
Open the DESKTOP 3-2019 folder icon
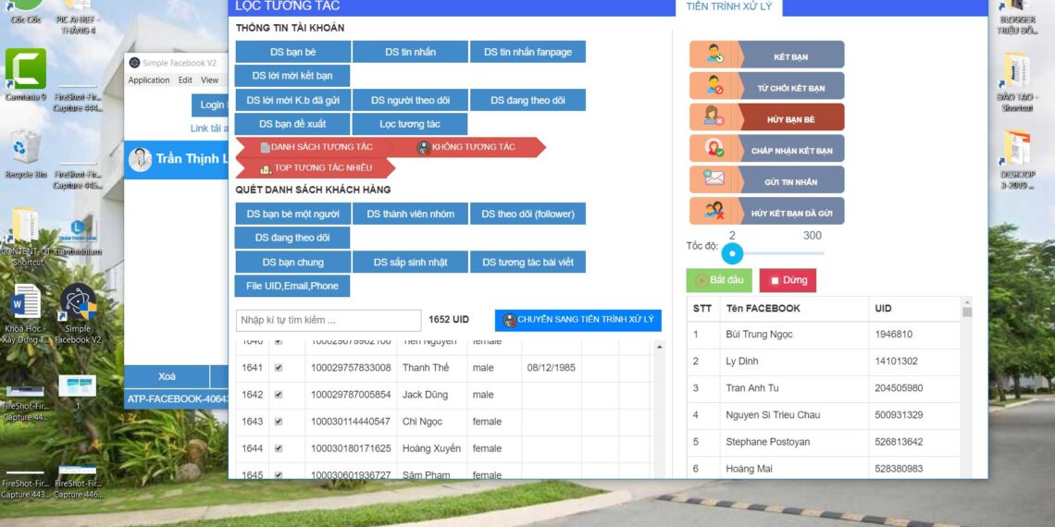pyautogui.click(x=1016, y=159)
